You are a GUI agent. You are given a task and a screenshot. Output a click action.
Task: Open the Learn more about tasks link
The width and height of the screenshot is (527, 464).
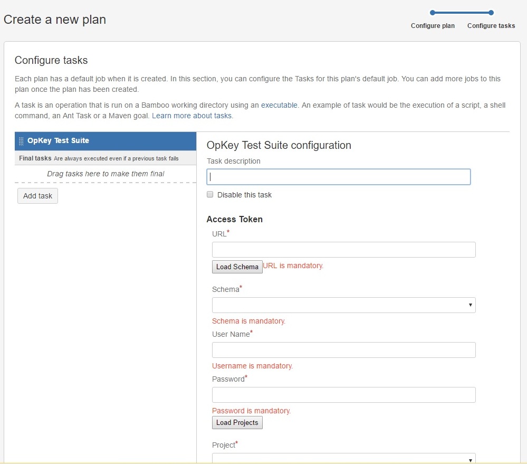point(191,116)
